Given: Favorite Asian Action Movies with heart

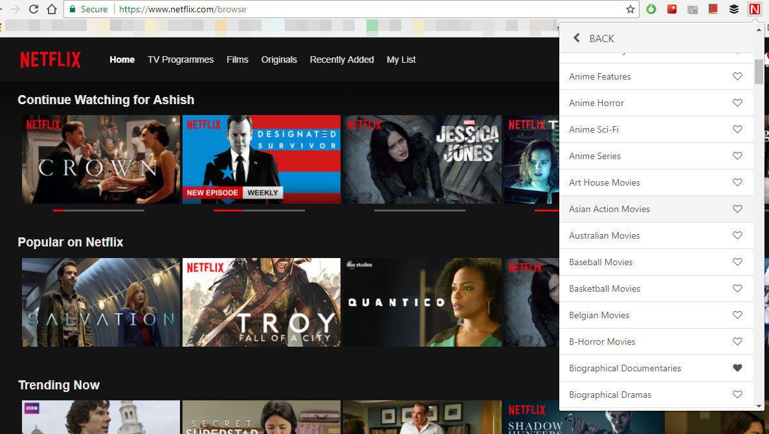Looking at the screenshot, I should click(737, 208).
